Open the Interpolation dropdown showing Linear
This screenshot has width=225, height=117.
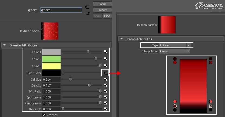[x=174, y=51]
